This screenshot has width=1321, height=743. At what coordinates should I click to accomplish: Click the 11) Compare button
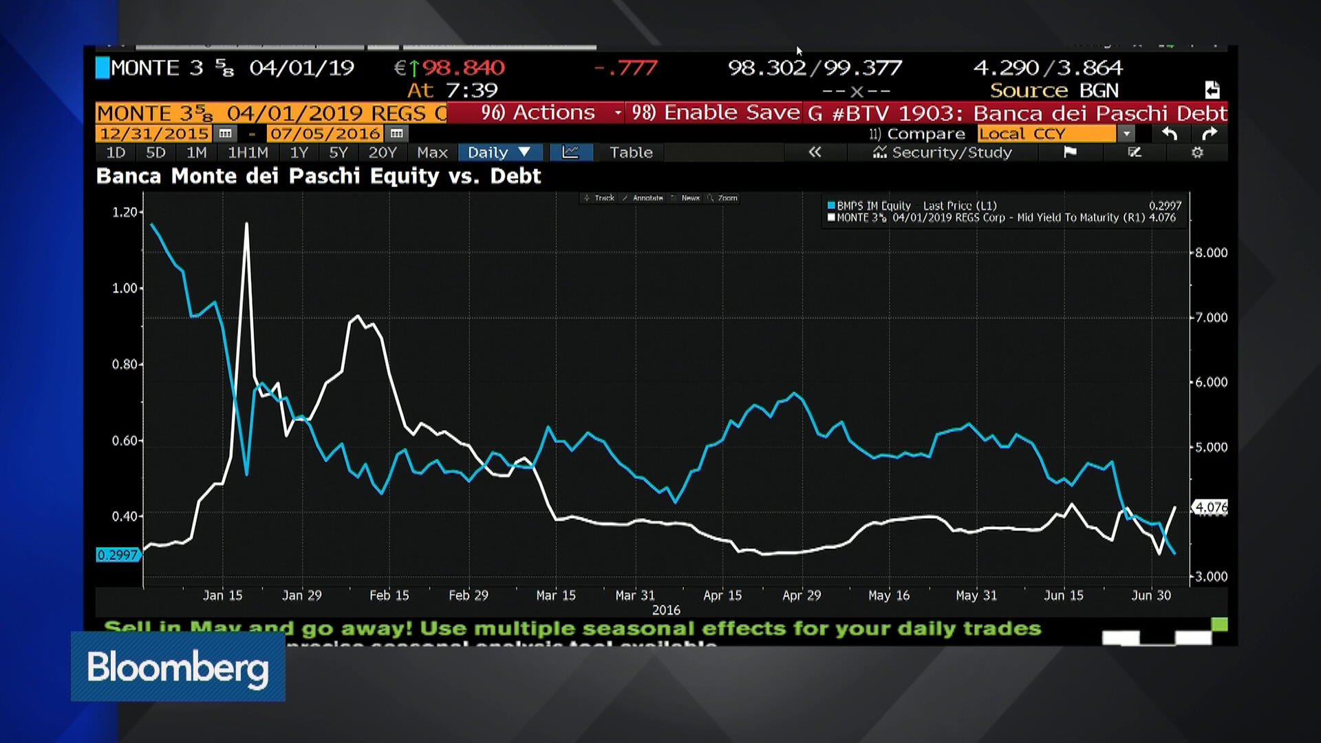click(917, 133)
